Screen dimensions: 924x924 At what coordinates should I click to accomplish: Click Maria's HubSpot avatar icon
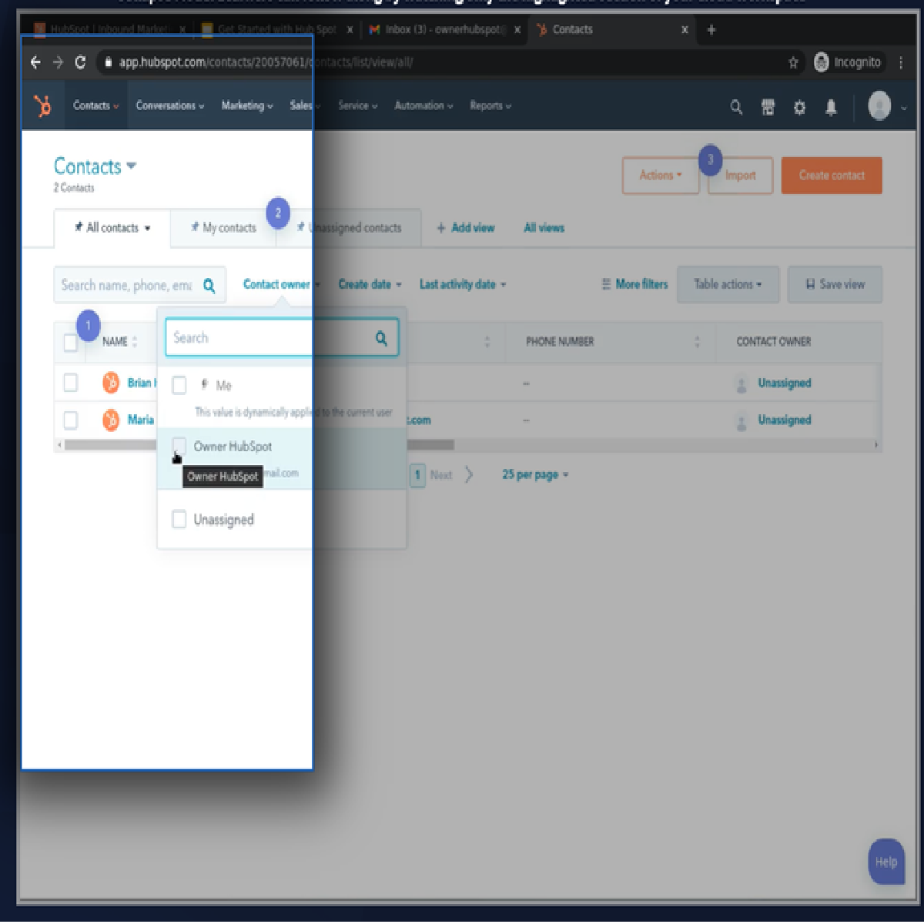111,420
